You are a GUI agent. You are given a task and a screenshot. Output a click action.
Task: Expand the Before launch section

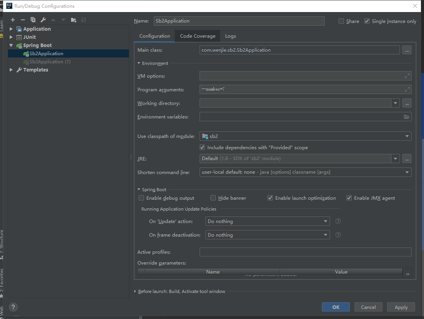135,291
